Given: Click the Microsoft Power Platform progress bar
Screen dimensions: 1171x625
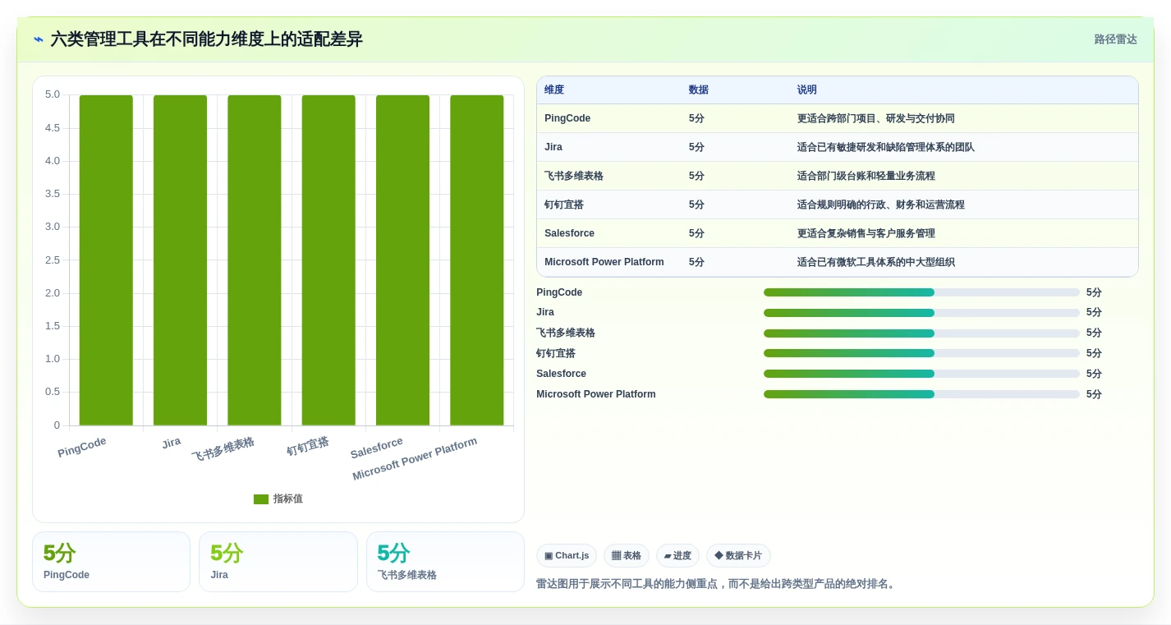Looking at the screenshot, I should [x=921, y=394].
